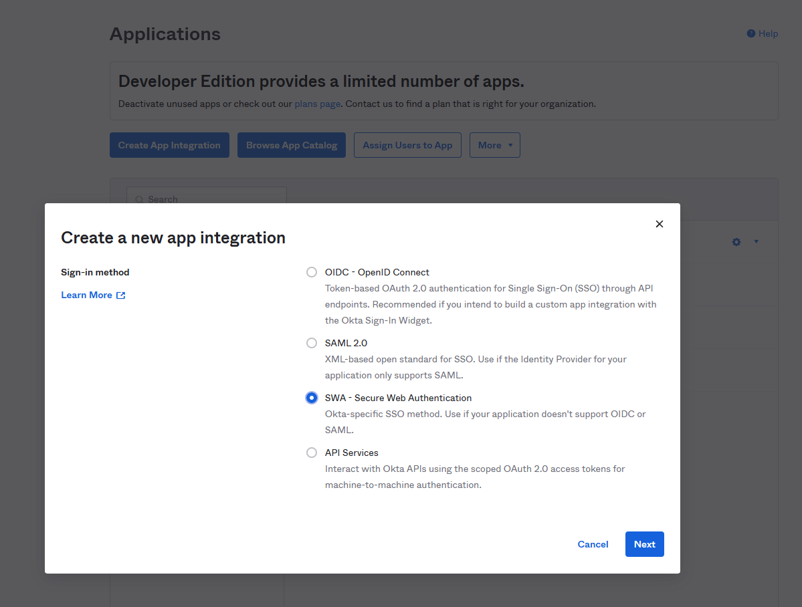Click the OIDC - OpenID Connect label

377,272
